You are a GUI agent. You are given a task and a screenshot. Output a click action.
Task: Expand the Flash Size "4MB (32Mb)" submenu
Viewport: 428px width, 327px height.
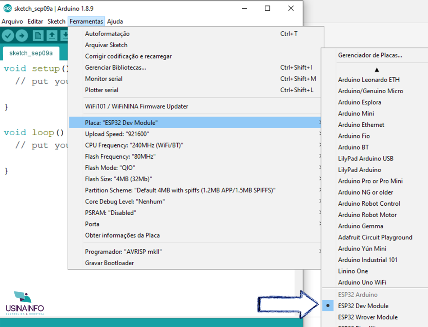click(195, 179)
